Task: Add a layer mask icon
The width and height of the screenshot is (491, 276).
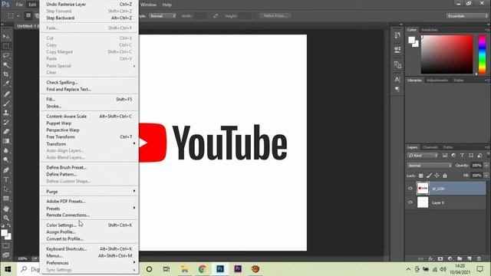Action: click(440, 259)
